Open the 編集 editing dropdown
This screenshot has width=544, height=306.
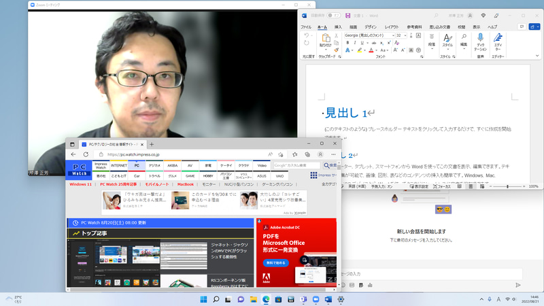[464, 41]
